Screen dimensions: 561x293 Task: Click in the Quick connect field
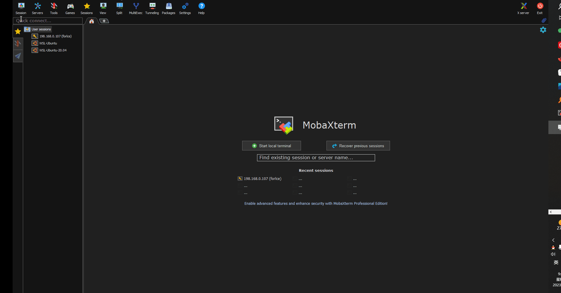[x=48, y=21]
